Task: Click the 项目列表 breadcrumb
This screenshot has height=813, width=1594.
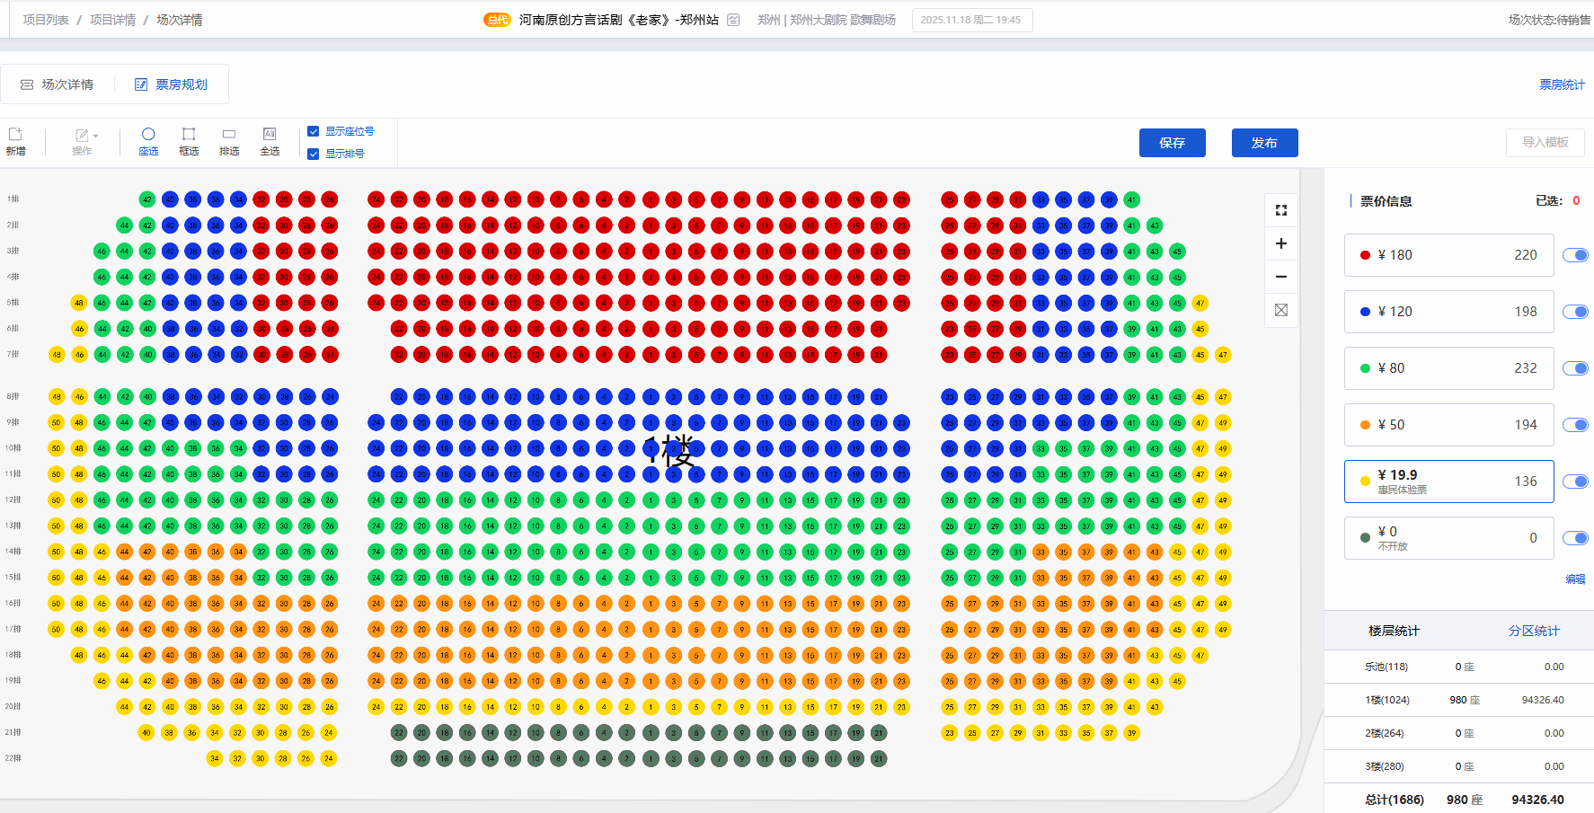Action: (46, 20)
